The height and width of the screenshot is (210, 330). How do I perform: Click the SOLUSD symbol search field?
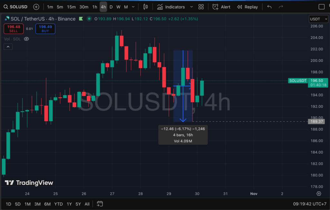click(16, 7)
